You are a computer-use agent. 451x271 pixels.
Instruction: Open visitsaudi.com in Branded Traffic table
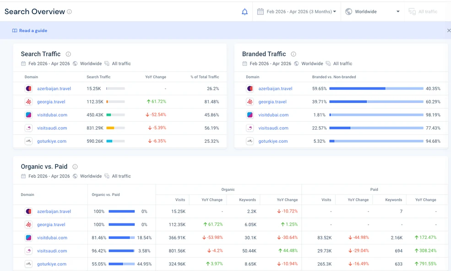(273, 128)
